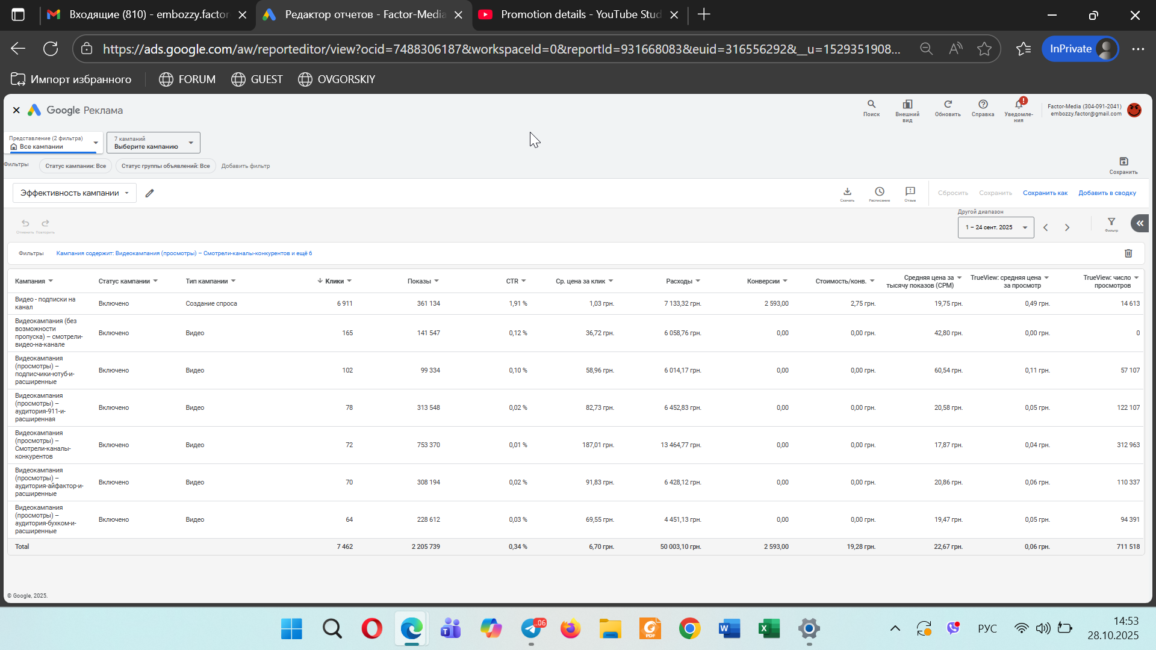
Task: Click Добавить в сводку link
Action: [1107, 193]
